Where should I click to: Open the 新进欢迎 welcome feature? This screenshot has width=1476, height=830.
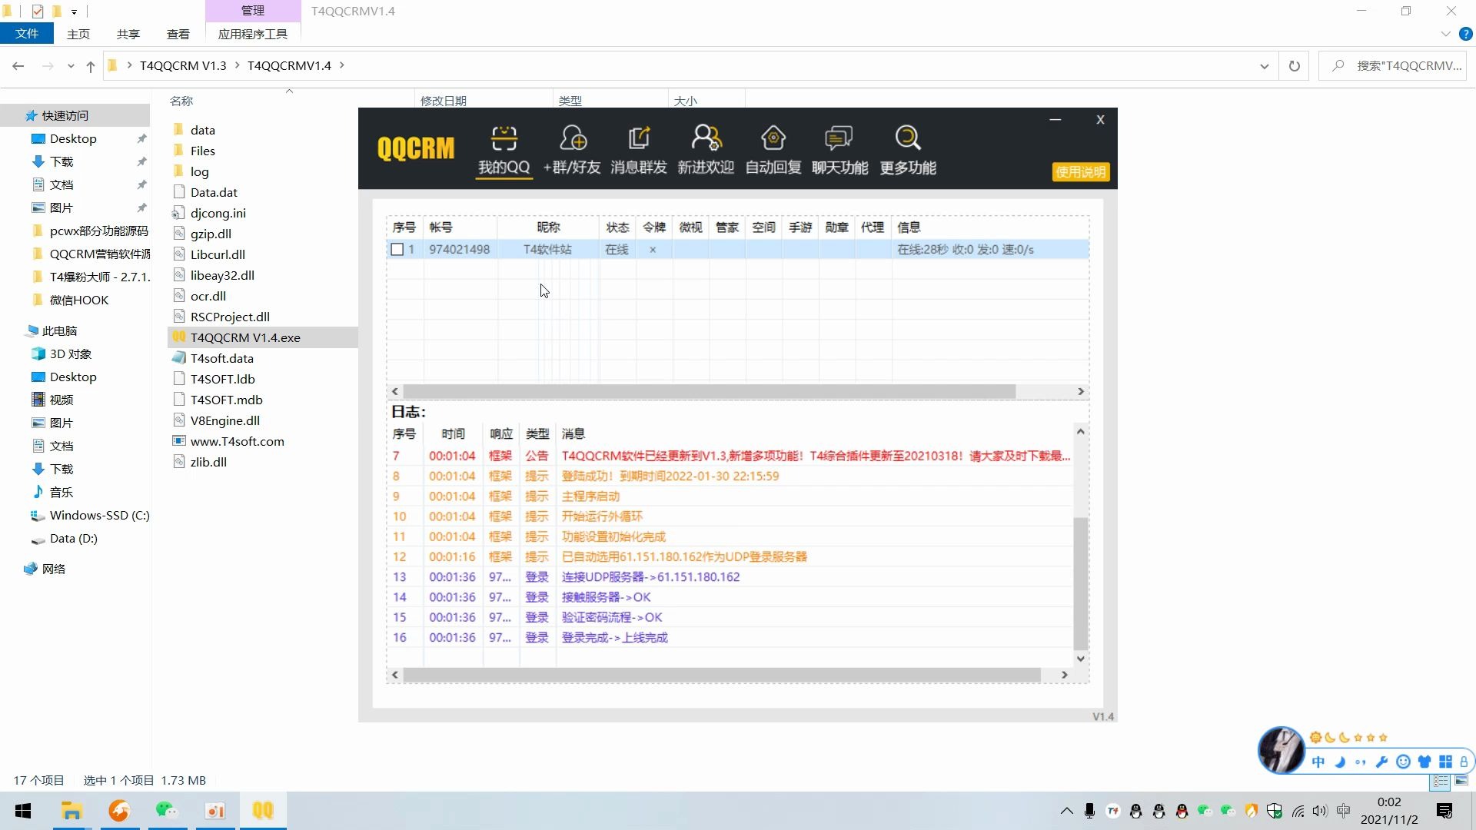(706, 151)
